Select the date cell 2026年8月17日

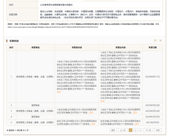153,77
